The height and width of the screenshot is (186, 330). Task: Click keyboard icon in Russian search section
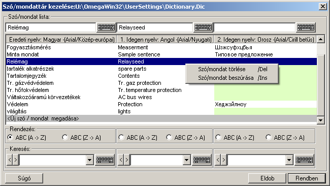click(x=304, y=160)
